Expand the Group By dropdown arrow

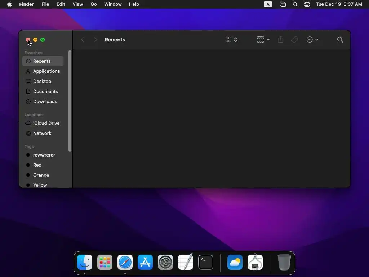pos(268,40)
